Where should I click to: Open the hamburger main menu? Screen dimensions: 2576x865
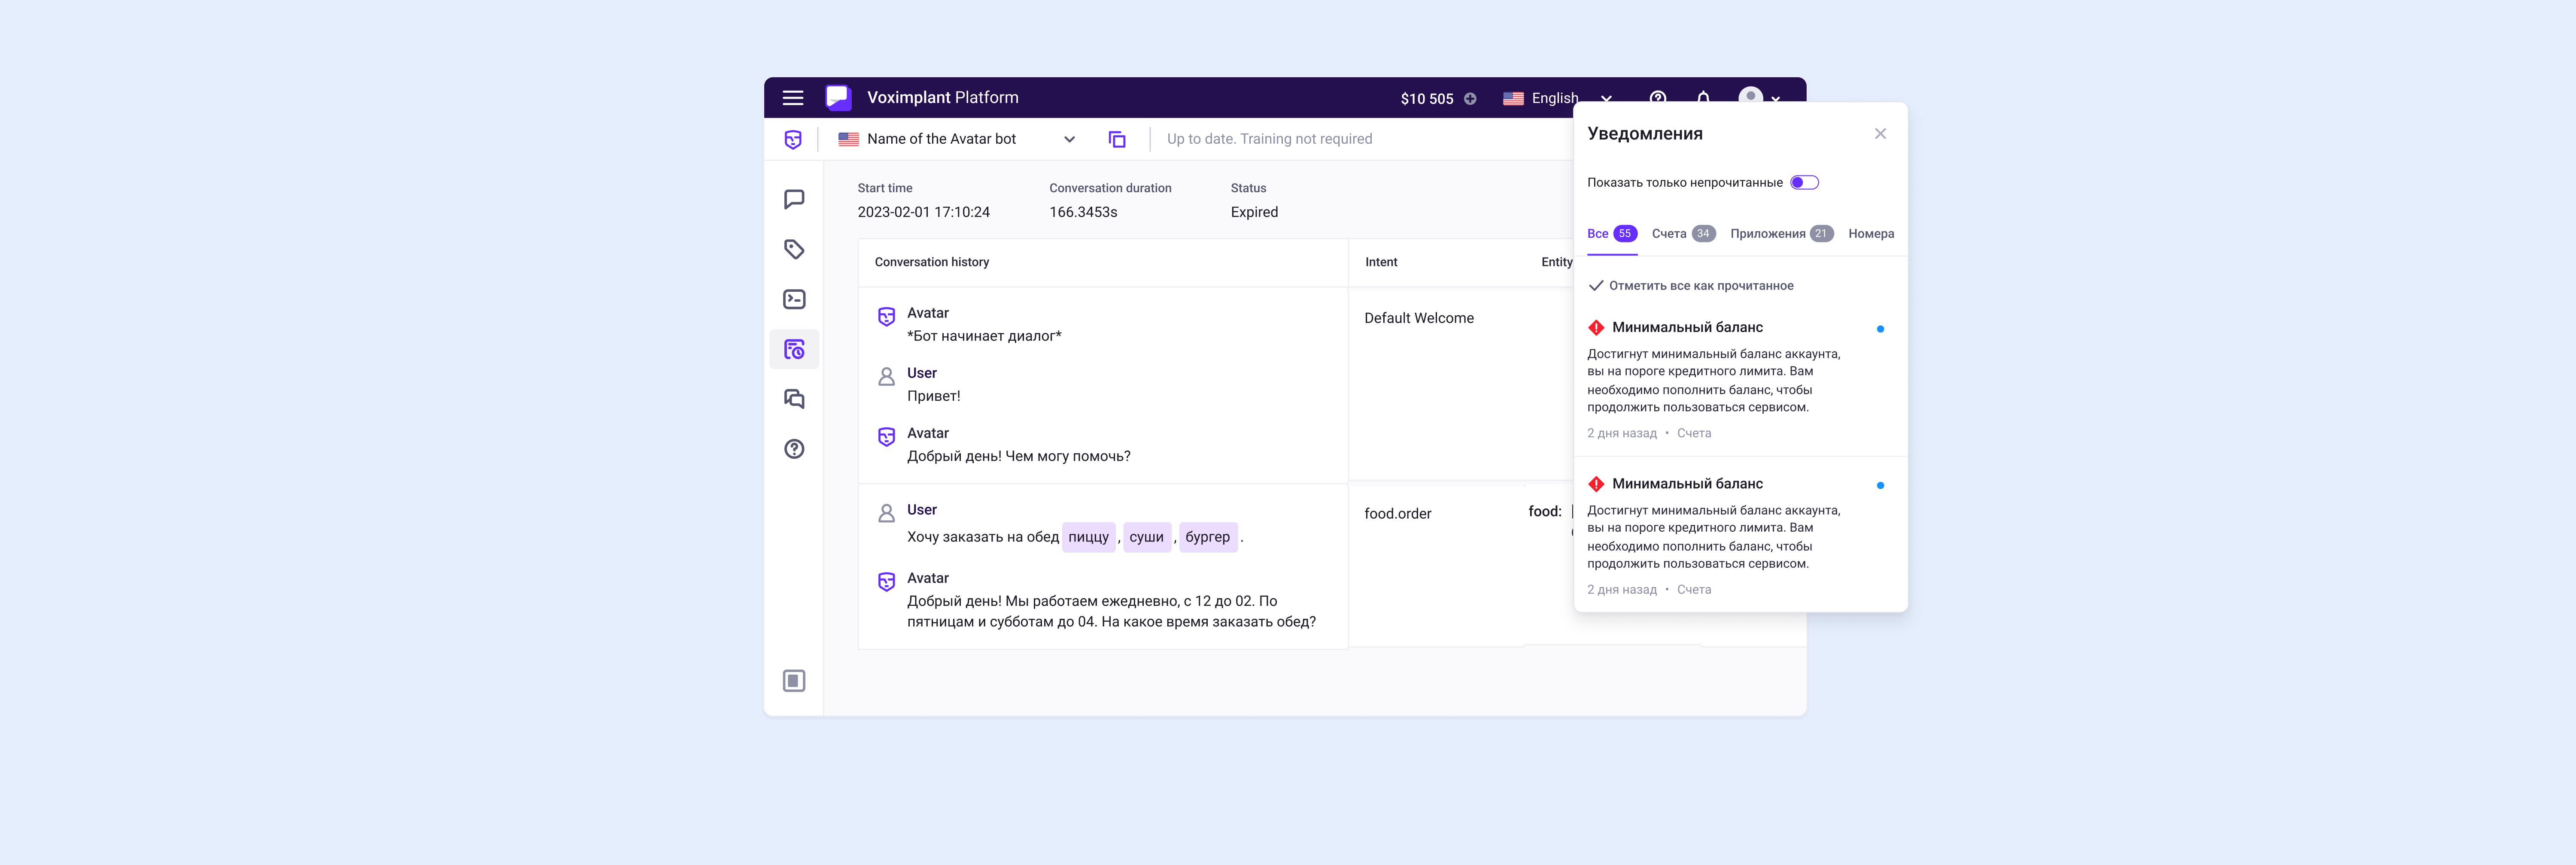tap(793, 98)
